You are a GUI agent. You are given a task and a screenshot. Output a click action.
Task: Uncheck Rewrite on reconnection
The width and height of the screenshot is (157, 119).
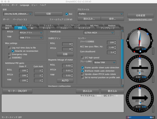click(x=13, y=51)
